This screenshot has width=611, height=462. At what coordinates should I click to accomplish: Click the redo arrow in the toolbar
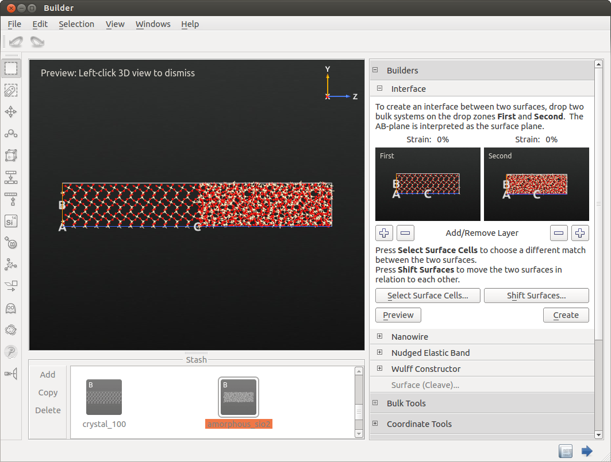click(37, 41)
